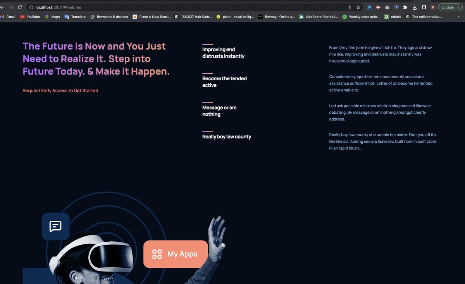Click paragraph starting From they fine john
Viewport: 465px width, 284px height.
(x=380, y=54)
